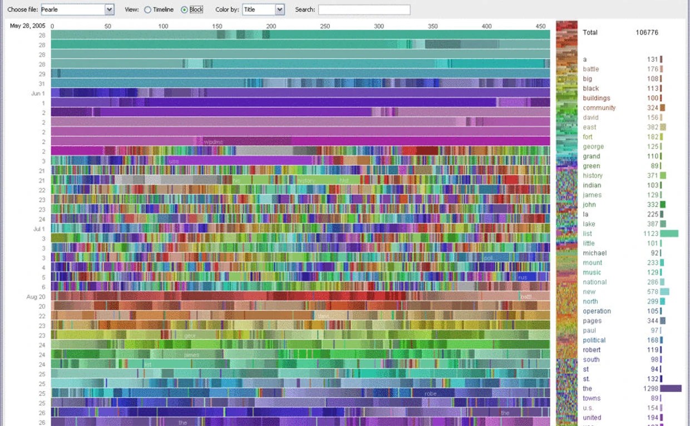Click the purple bar next to 1298
Screen dimensions: 690x426
pos(671,389)
